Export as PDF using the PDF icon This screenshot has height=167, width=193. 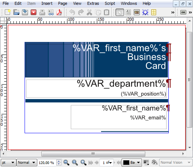click(59, 12)
